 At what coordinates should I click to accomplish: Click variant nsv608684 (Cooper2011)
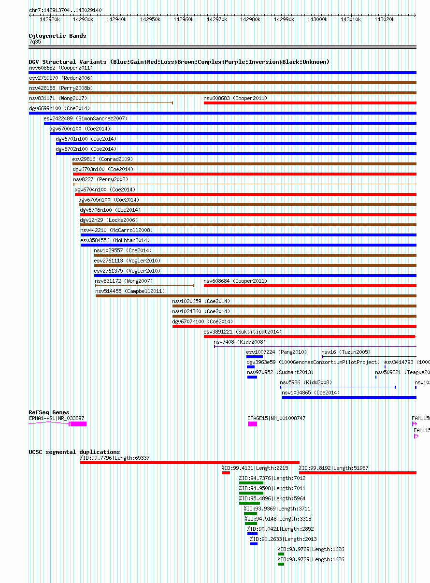click(235, 281)
